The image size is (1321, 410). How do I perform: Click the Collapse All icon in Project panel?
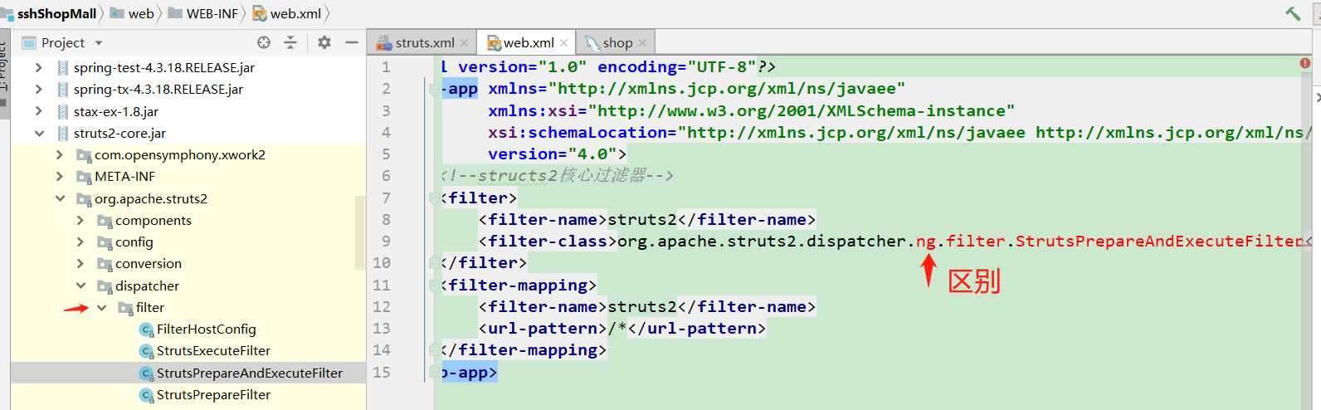pyautogui.click(x=290, y=42)
